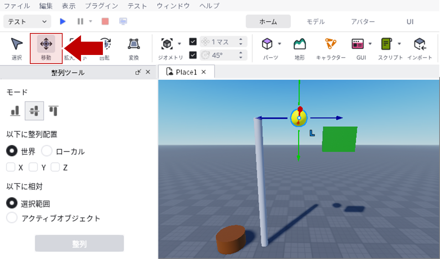Close the 整列ツール panel

(148, 72)
